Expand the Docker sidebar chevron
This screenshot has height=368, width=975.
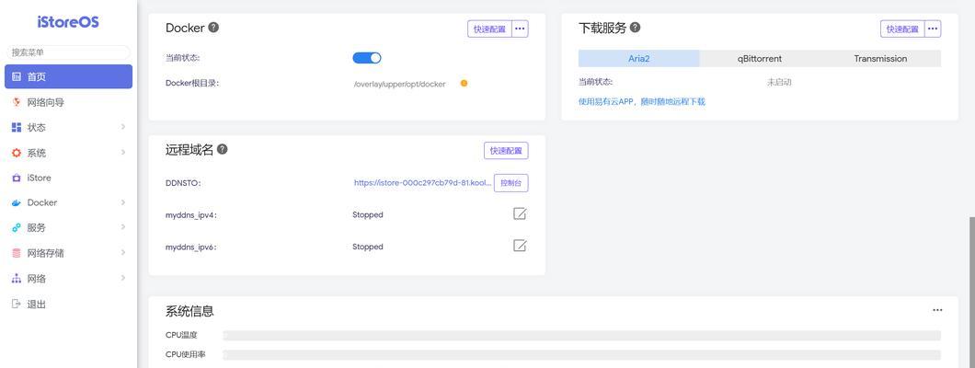point(123,202)
